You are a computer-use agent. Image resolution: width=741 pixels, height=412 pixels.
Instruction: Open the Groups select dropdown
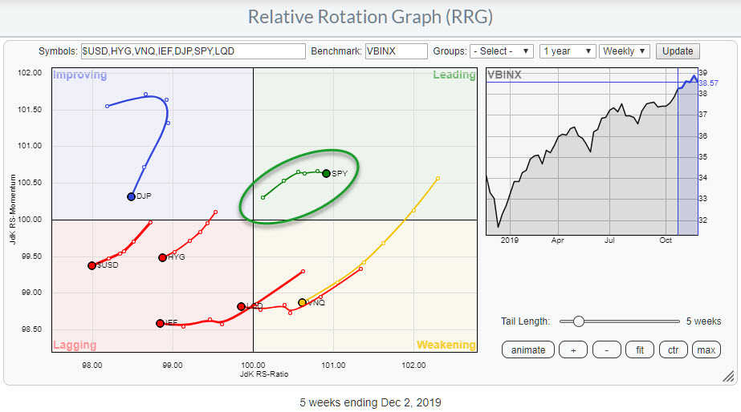coord(501,51)
